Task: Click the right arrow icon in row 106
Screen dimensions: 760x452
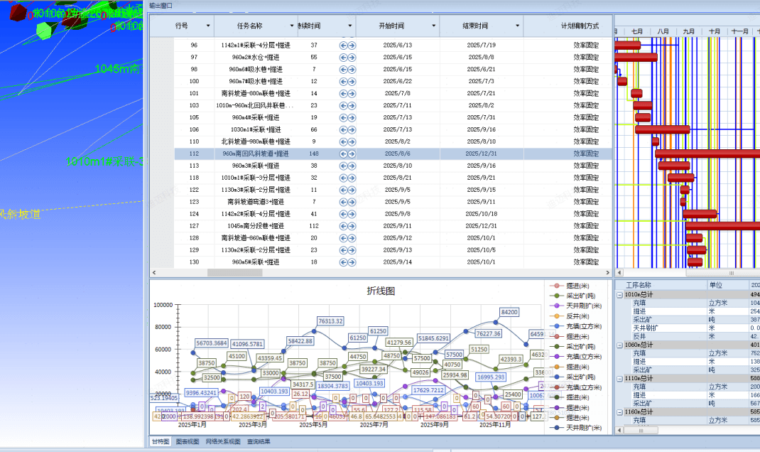Action: [x=352, y=130]
